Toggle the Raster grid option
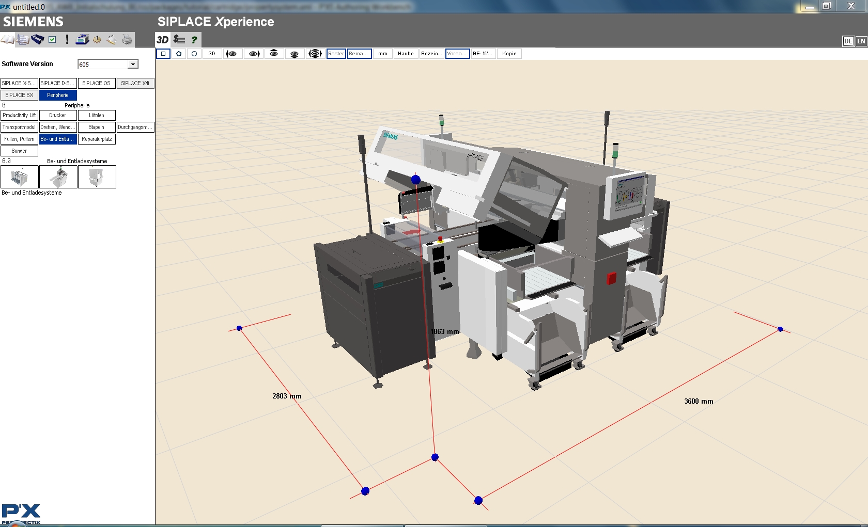Viewport: 868px width, 527px height. coord(336,54)
